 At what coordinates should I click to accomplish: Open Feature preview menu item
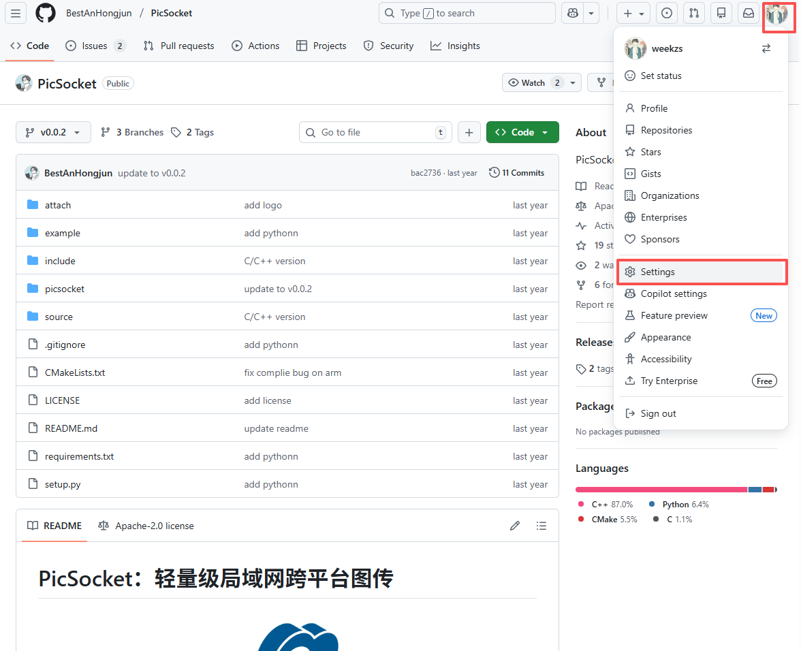click(x=700, y=315)
